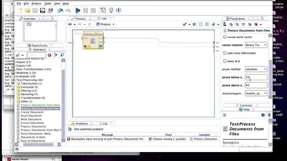Switch to Results perspective icon
Screen dimensions: 287x161
pyautogui.click(x=111, y=10)
